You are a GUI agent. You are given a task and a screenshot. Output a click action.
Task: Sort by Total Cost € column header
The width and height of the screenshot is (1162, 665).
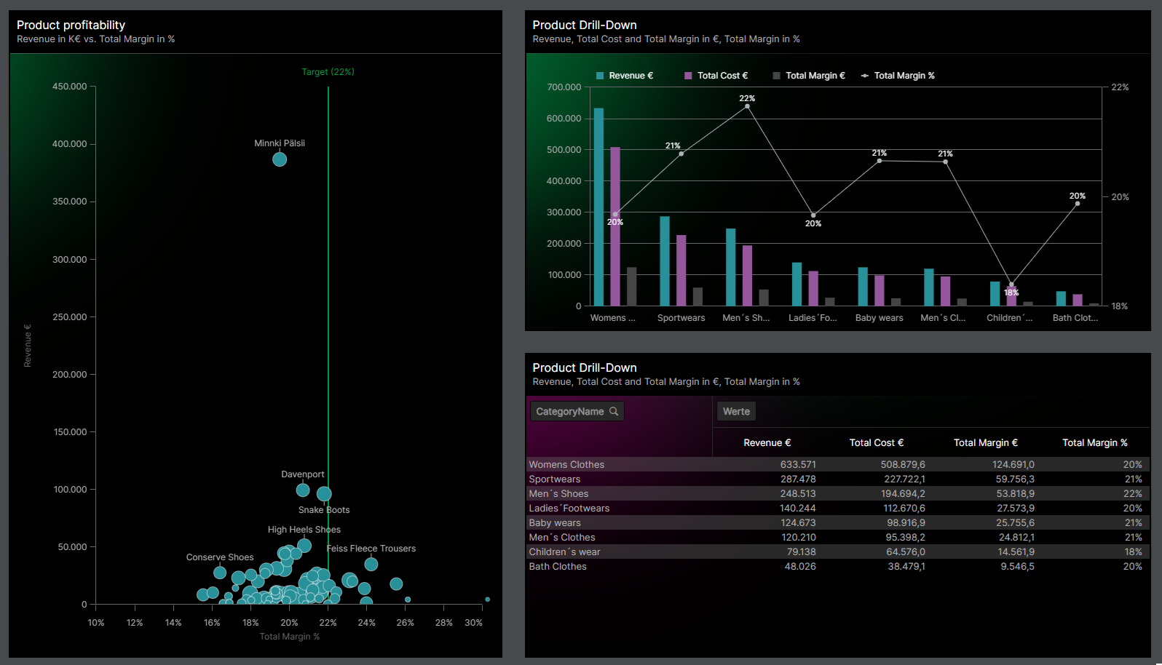point(876,442)
